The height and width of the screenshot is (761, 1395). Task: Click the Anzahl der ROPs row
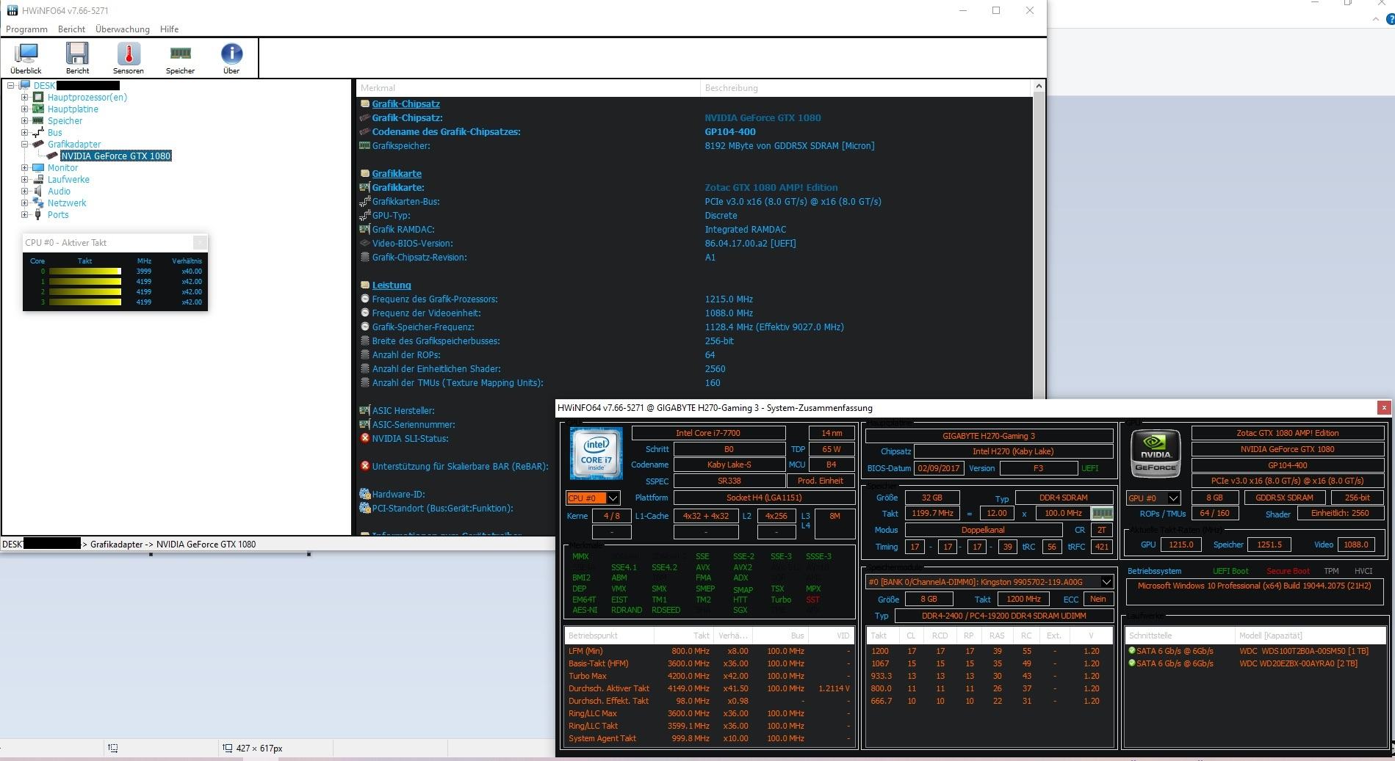click(x=694, y=355)
